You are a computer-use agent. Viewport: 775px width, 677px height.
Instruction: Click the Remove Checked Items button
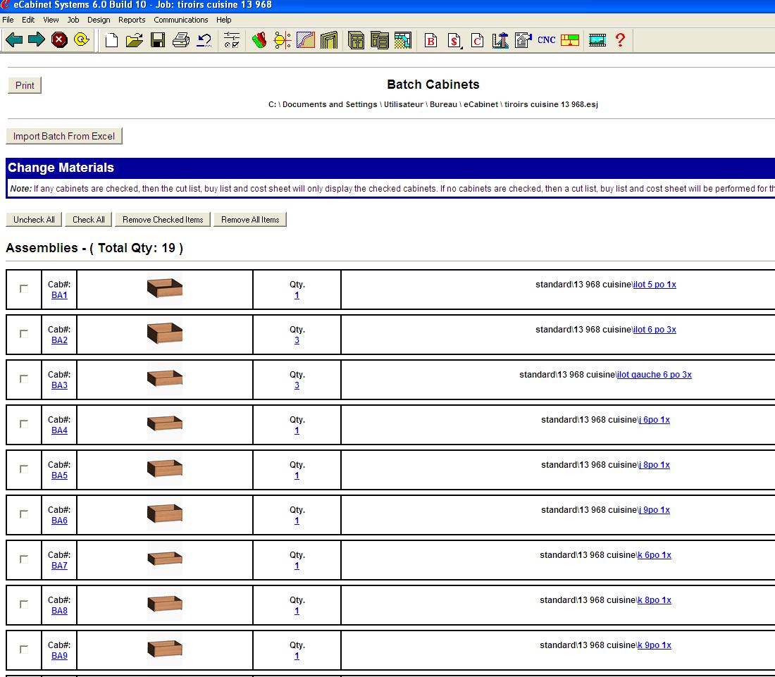click(163, 220)
